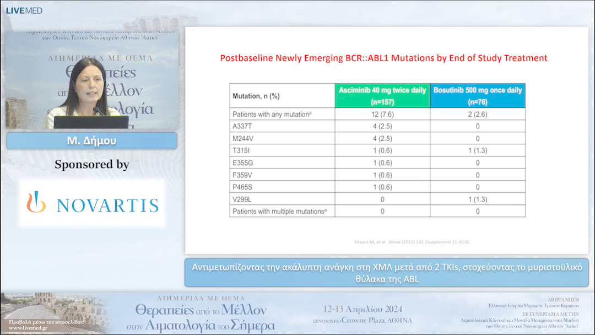Click the NOVARTIS sponsor wordmark
Screen dimensions: 595x335
tap(107, 206)
